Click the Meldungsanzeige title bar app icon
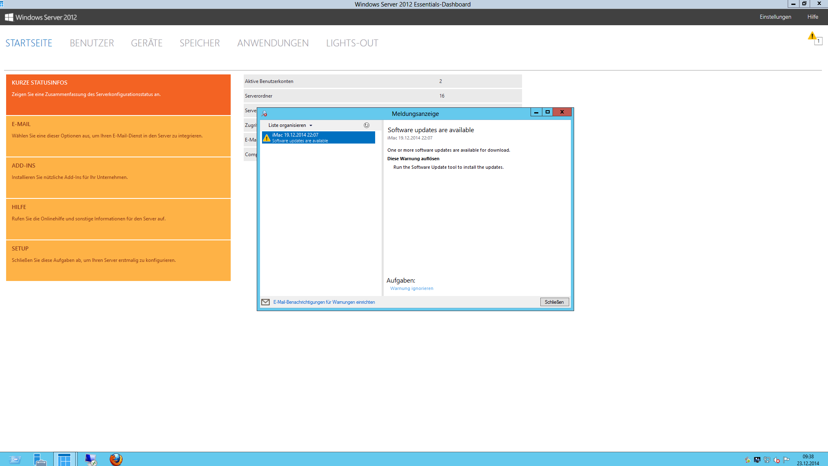This screenshot has width=828, height=466. tap(264, 113)
